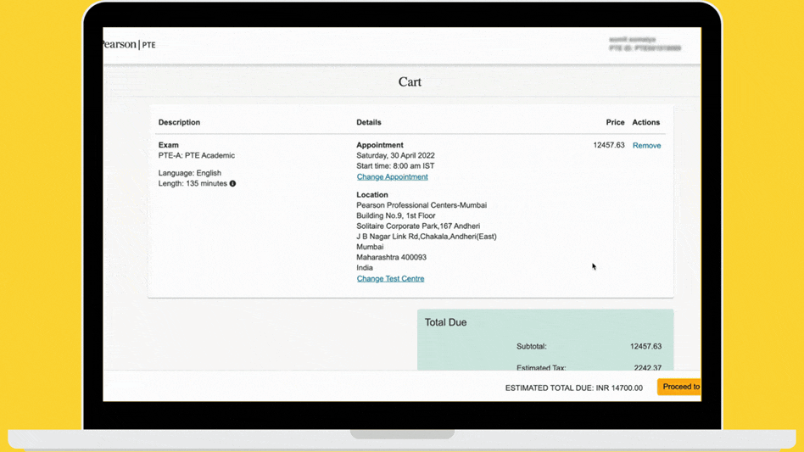804x452 pixels.
Task: Click the 'Building No.9, 1st Floor' line
Action: click(396, 215)
